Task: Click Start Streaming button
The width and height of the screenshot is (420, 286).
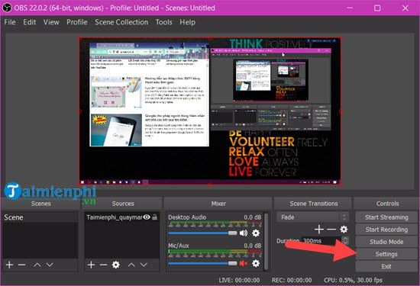Action: (x=386, y=217)
